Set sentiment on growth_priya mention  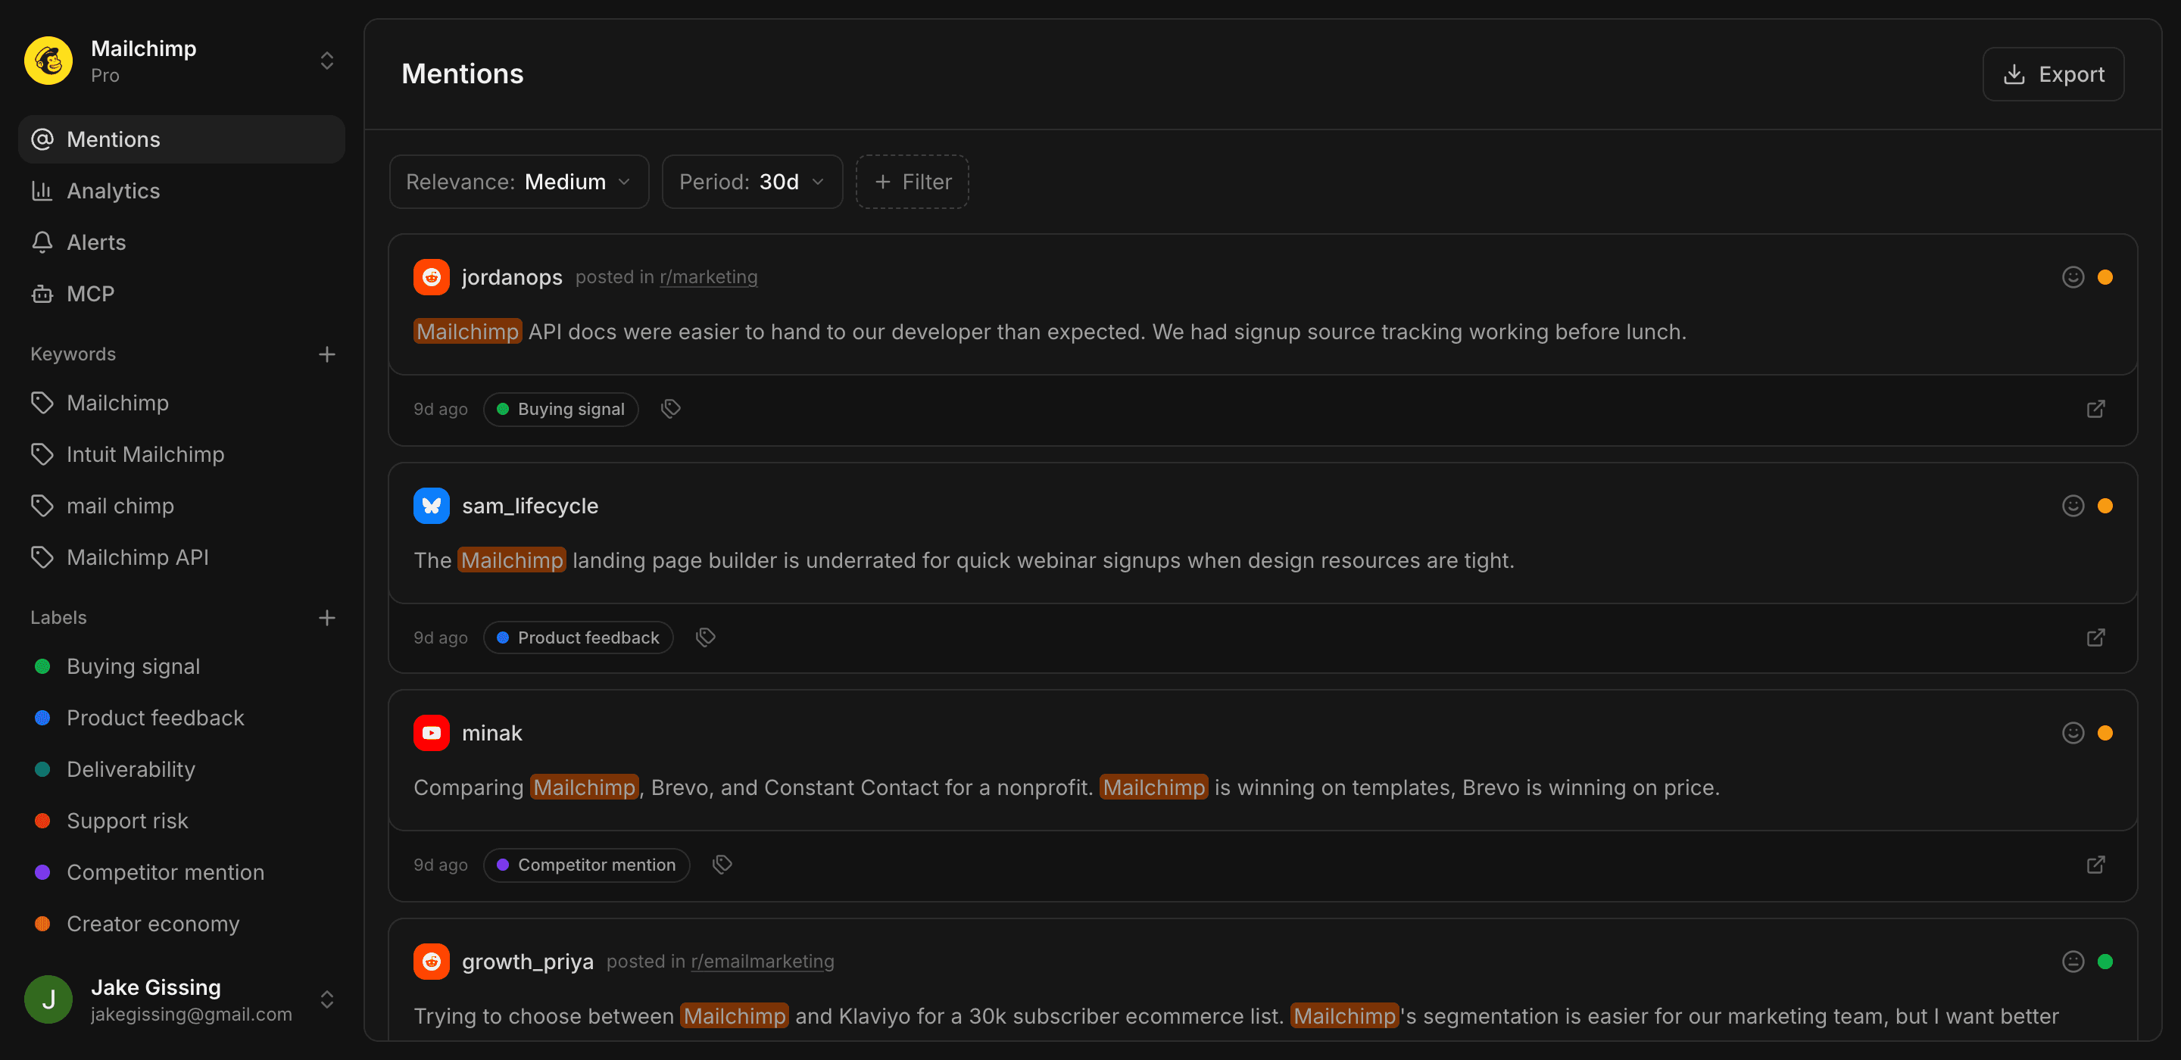2073,962
